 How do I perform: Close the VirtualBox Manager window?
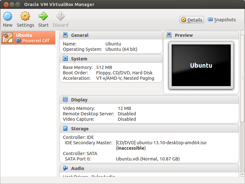[6, 4]
